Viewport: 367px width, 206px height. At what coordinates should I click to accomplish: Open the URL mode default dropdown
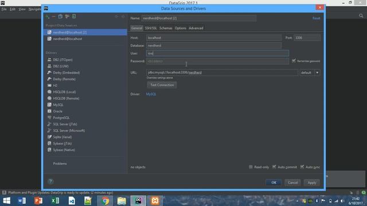[x=310, y=73]
